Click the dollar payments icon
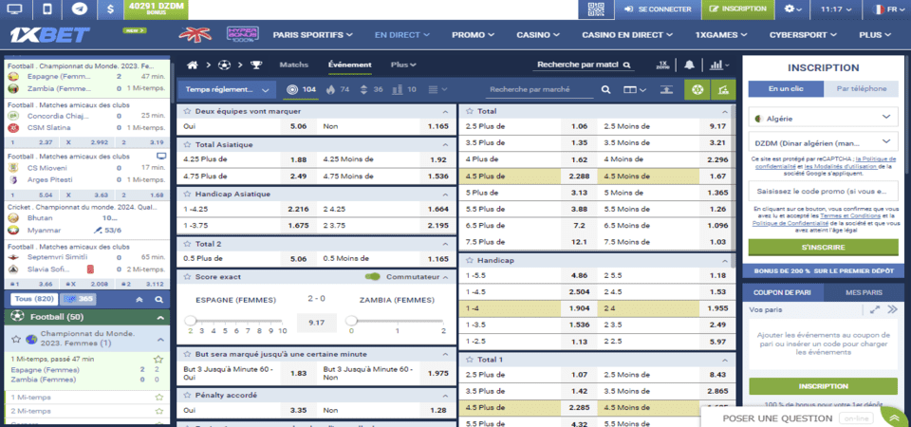The width and height of the screenshot is (911, 427). point(110,9)
